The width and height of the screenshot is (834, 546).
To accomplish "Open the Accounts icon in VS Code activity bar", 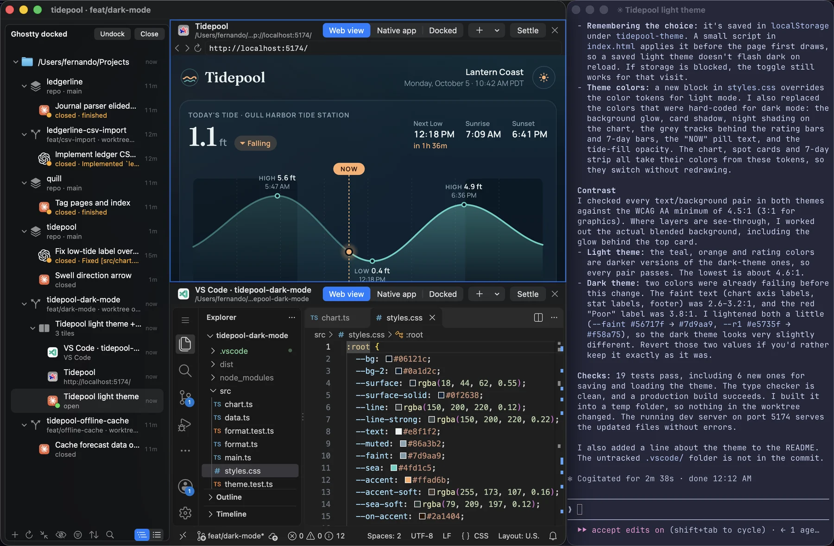I will [185, 486].
